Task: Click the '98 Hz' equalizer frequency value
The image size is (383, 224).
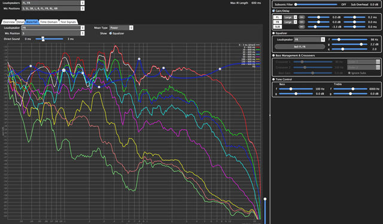Action: [374, 39]
